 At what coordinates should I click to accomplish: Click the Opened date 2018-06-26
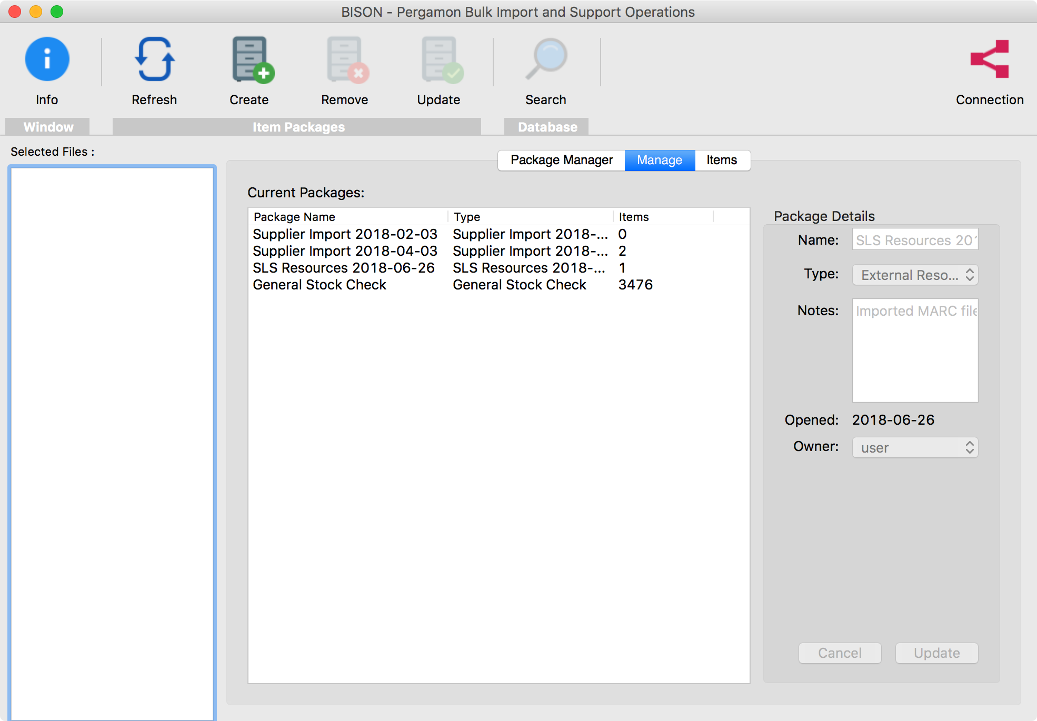893,420
